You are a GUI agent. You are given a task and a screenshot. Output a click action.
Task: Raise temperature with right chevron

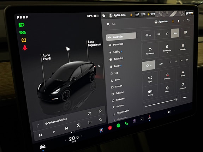tap(82, 136)
